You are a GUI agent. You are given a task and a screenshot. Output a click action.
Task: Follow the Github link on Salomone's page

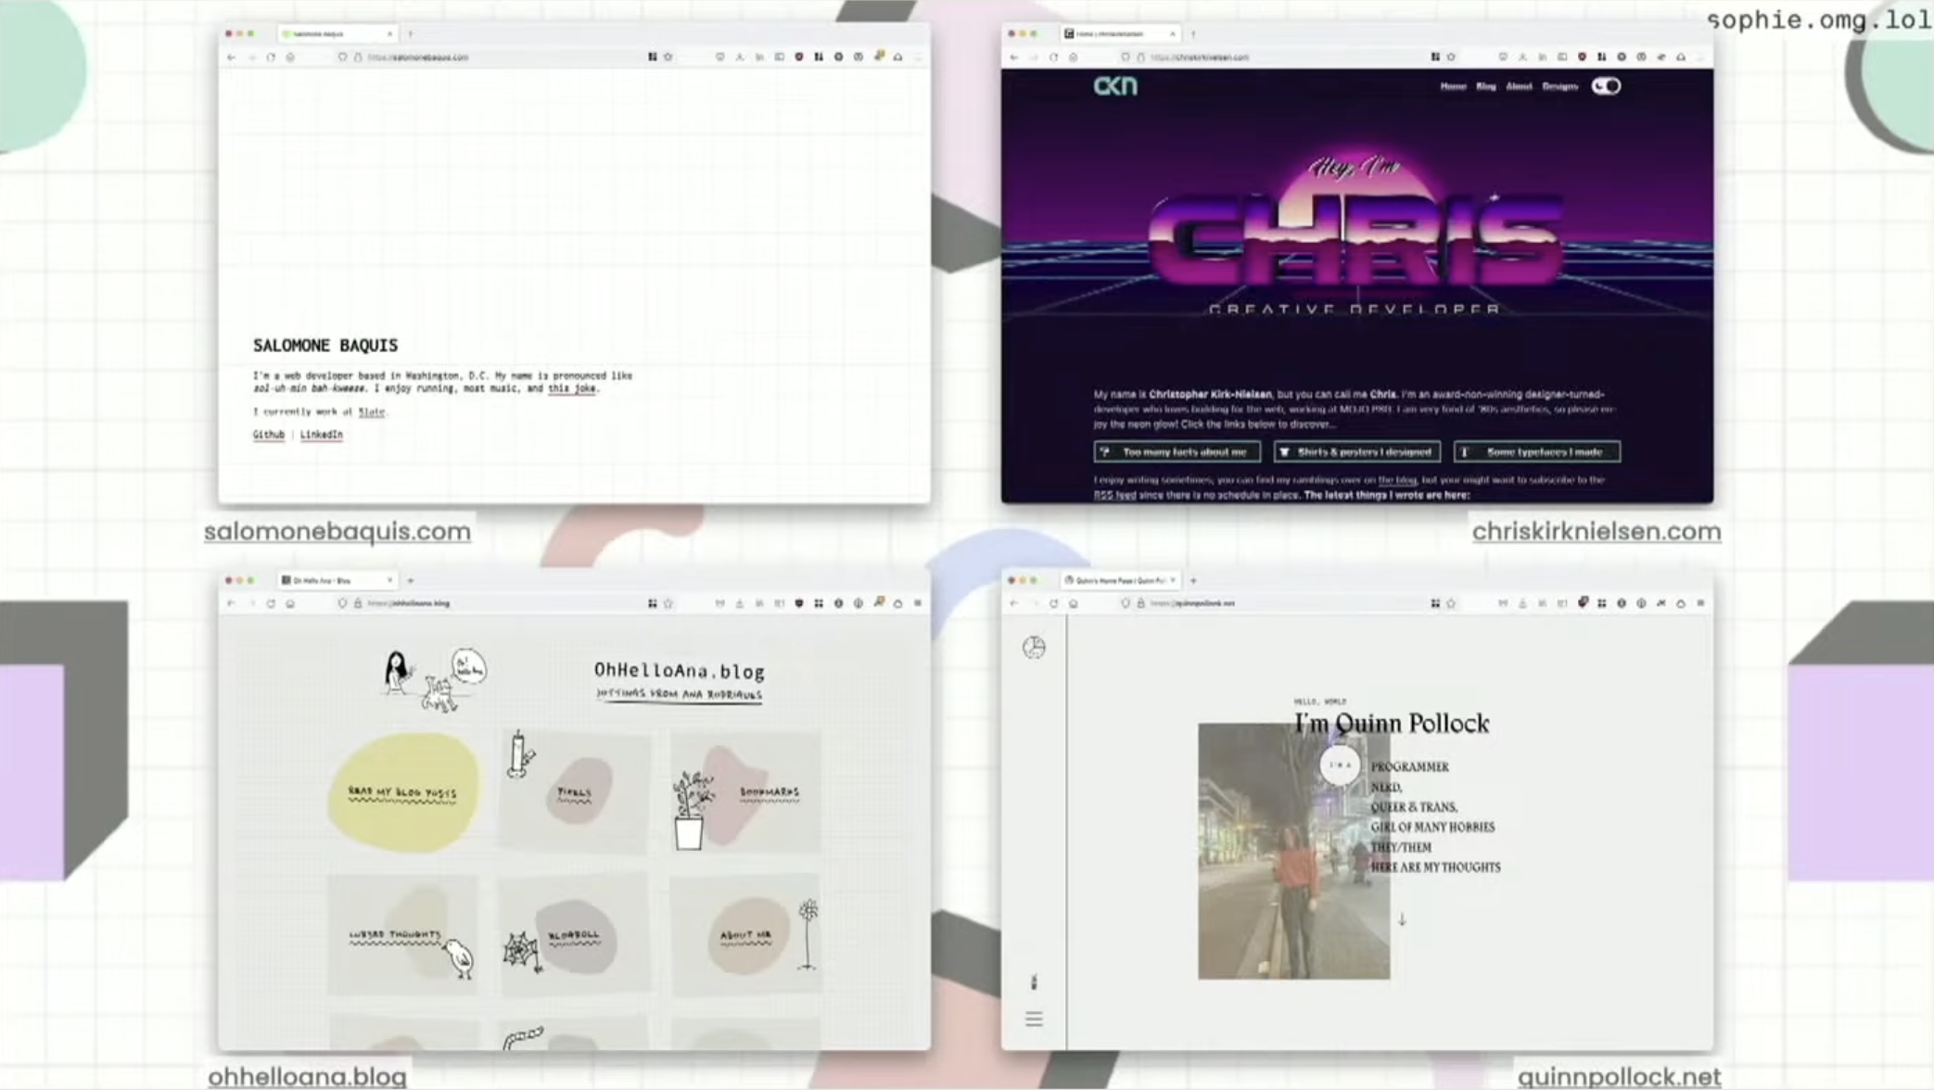[x=269, y=435]
